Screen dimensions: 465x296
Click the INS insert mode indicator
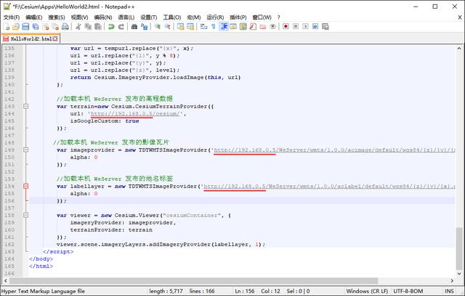[x=449, y=291]
